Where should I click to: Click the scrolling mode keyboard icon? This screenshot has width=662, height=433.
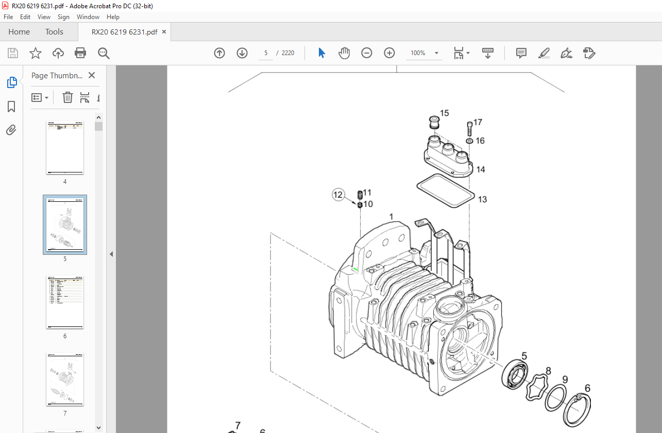click(x=488, y=53)
